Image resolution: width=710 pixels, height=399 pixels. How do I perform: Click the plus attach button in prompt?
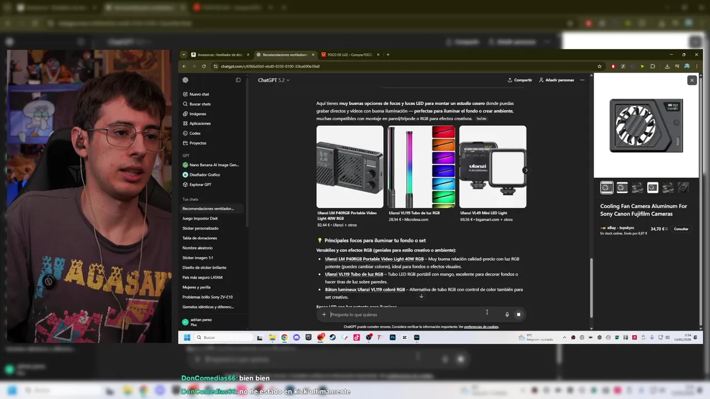pyautogui.click(x=324, y=315)
